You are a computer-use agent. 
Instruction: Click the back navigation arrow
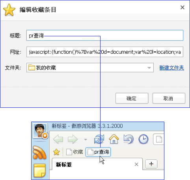tap(58, 139)
